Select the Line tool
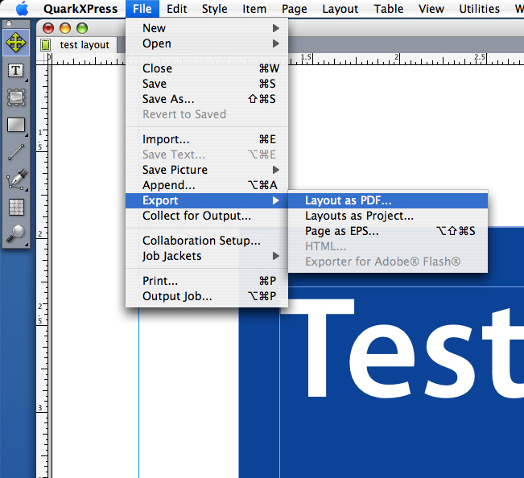The image size is (524, 478). tap(16, 152)
